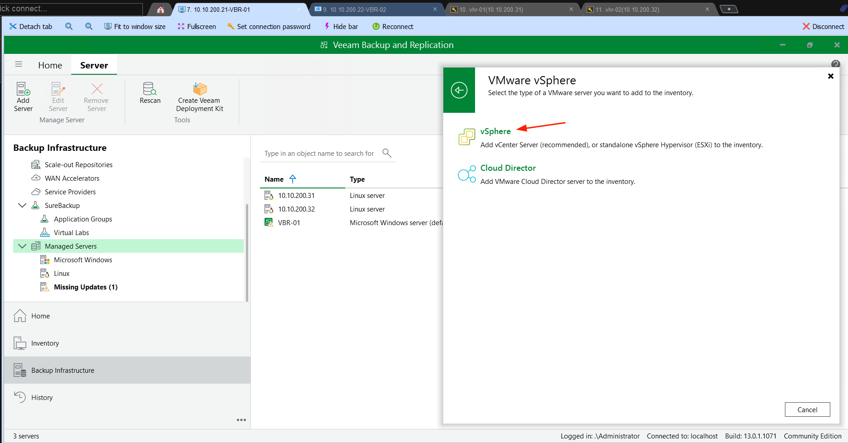
Task: Select Missing Updates (1) tree item
Action: click(x=86, y=287)
